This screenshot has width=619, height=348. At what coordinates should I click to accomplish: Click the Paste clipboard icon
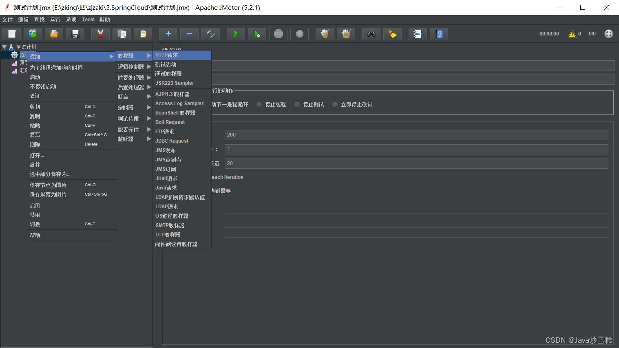(x=143, y=34)
